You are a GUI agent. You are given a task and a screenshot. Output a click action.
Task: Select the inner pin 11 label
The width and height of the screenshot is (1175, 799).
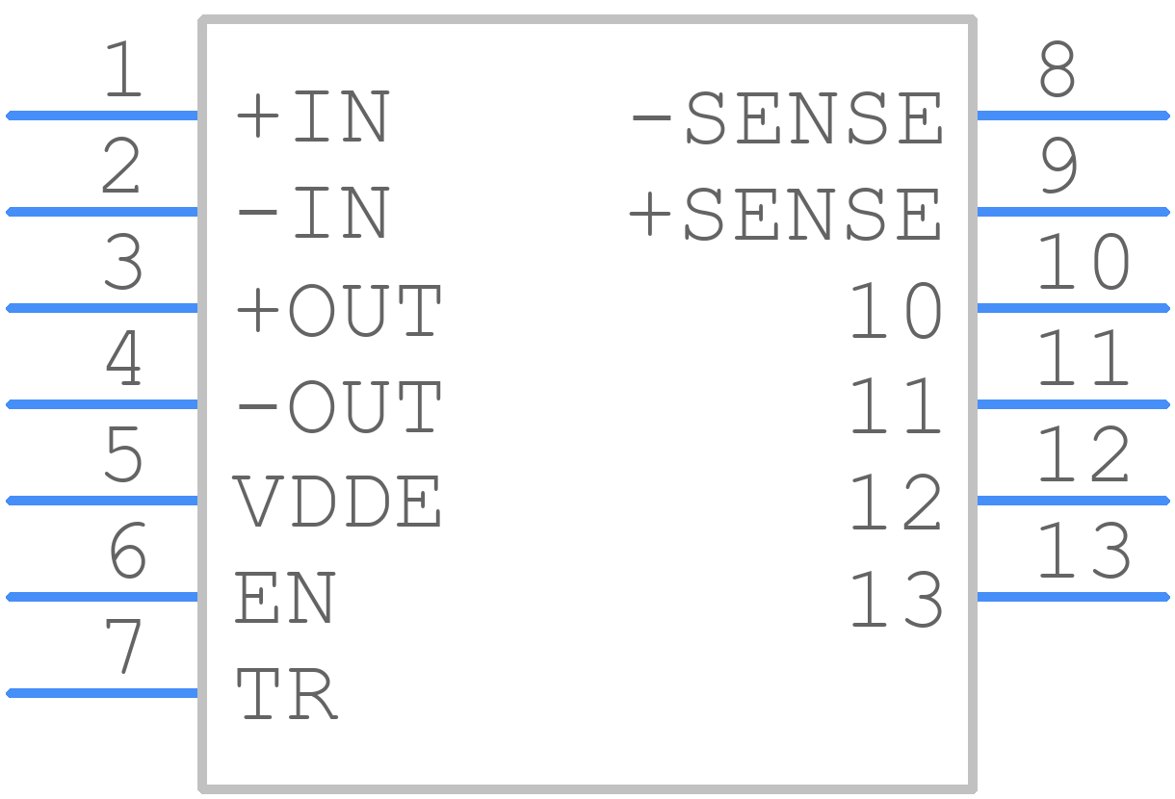pyautogui.click(x=896, y=406)
